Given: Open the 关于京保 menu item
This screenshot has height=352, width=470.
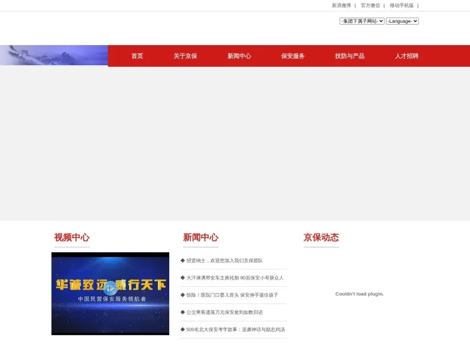Looking at the screenshot, I should click(185, 56).
